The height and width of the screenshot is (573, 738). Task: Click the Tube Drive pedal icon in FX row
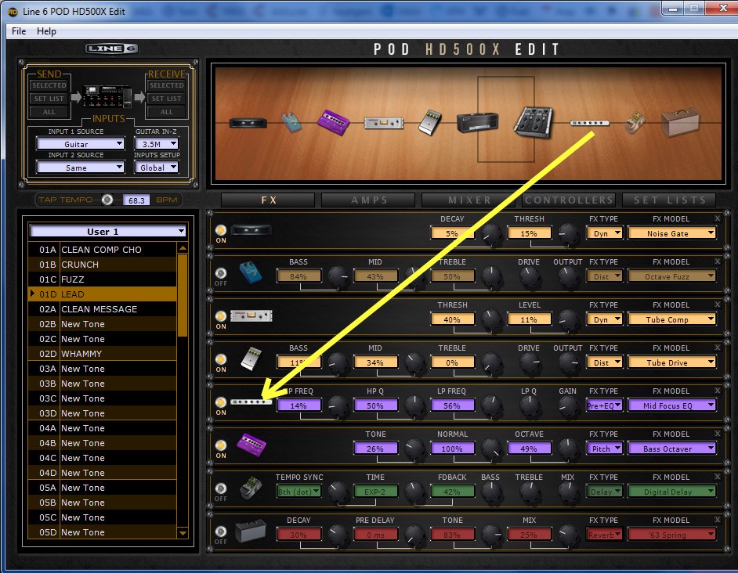coord(251,359)
